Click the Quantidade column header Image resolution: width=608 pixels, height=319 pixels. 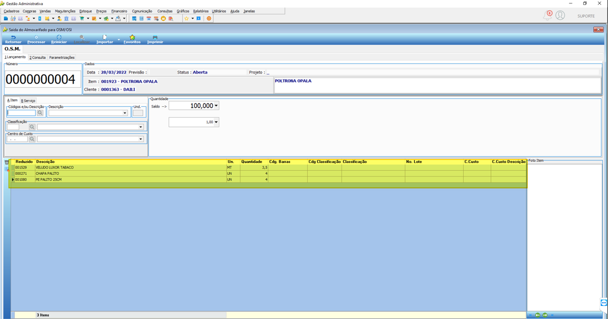coord(252,162)
